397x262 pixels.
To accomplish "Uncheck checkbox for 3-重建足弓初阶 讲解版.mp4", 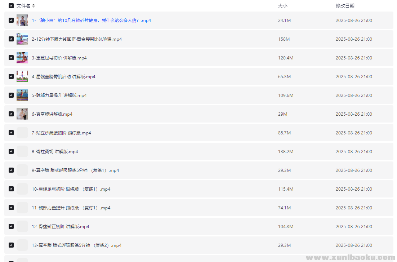I will coord(11,58).
